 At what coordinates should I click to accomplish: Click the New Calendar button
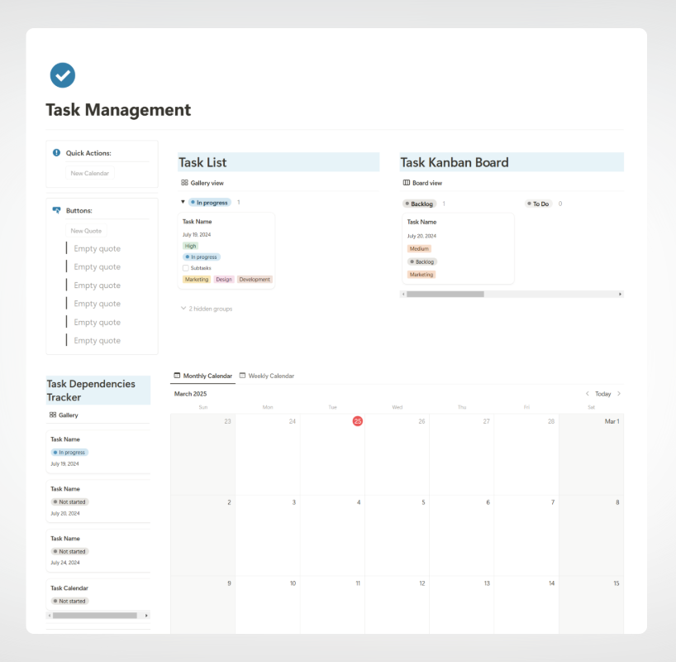88,172
